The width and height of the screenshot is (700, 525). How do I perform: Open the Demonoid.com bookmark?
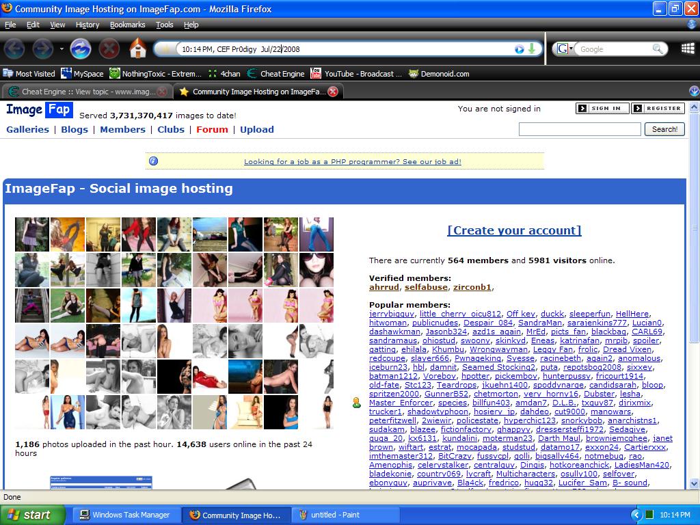[438, 74]
